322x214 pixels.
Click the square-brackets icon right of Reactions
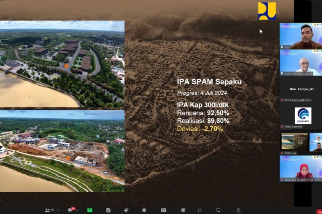click(200, 210)
